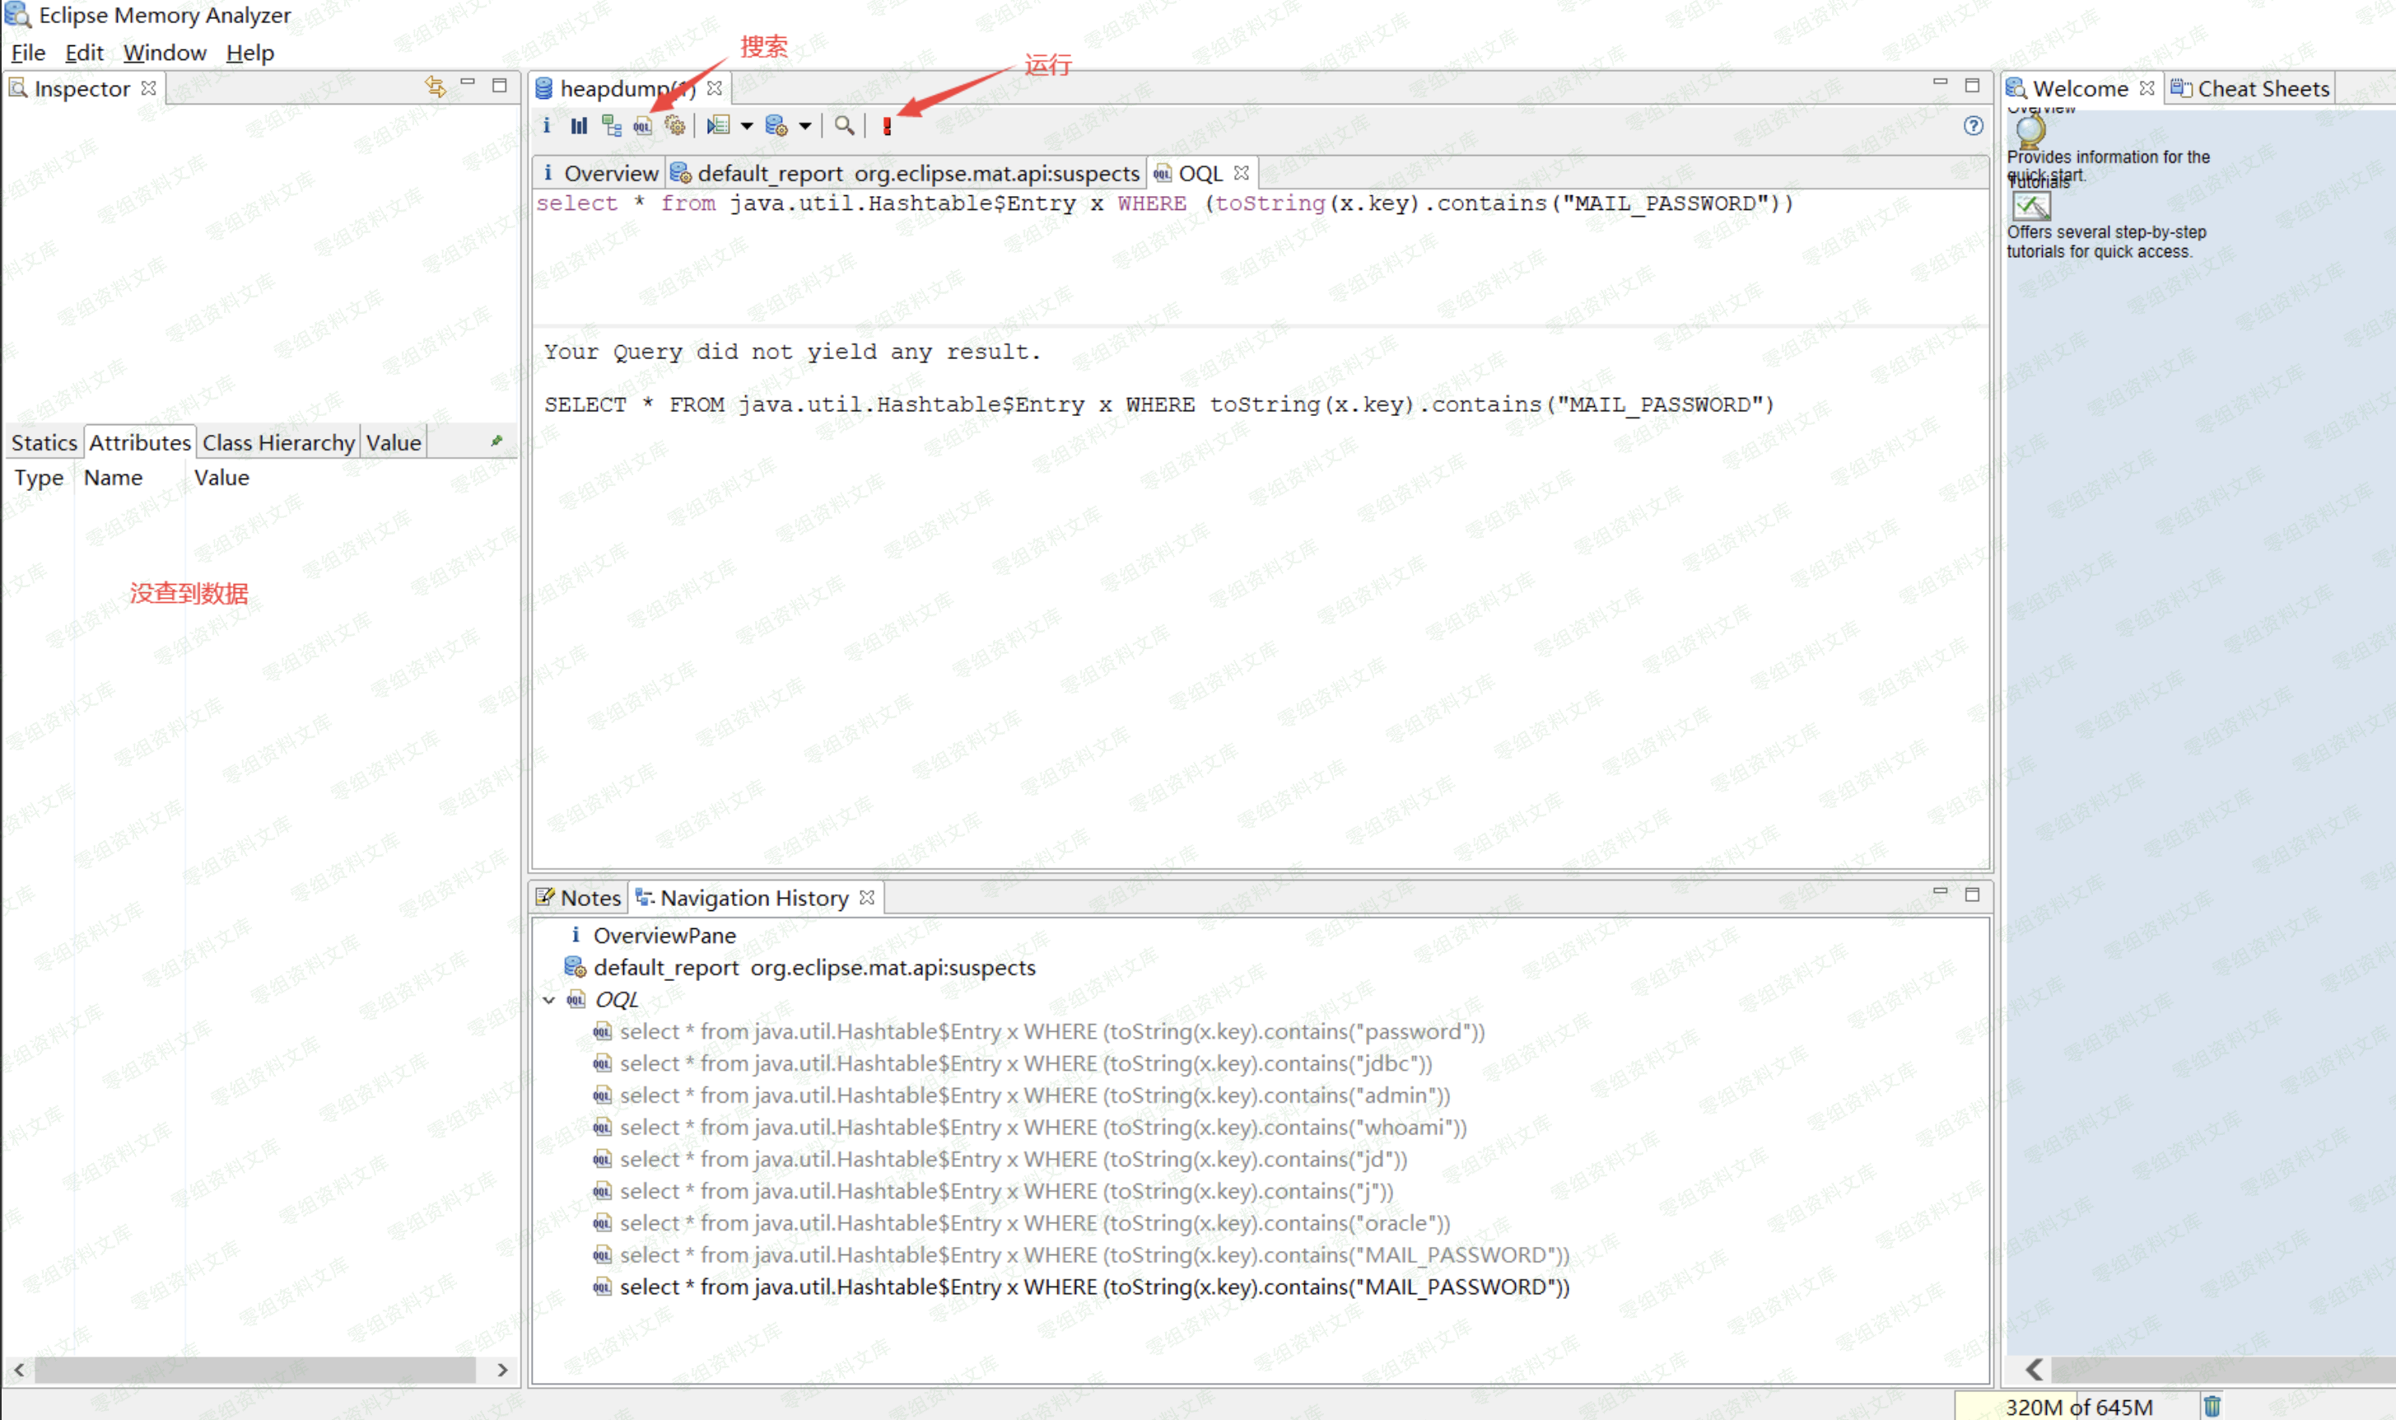Image resolution: width=2396 pixels, height=1420 pixels.
Task: Run garbage collector trash can icon
Action: [2212, 1406]
